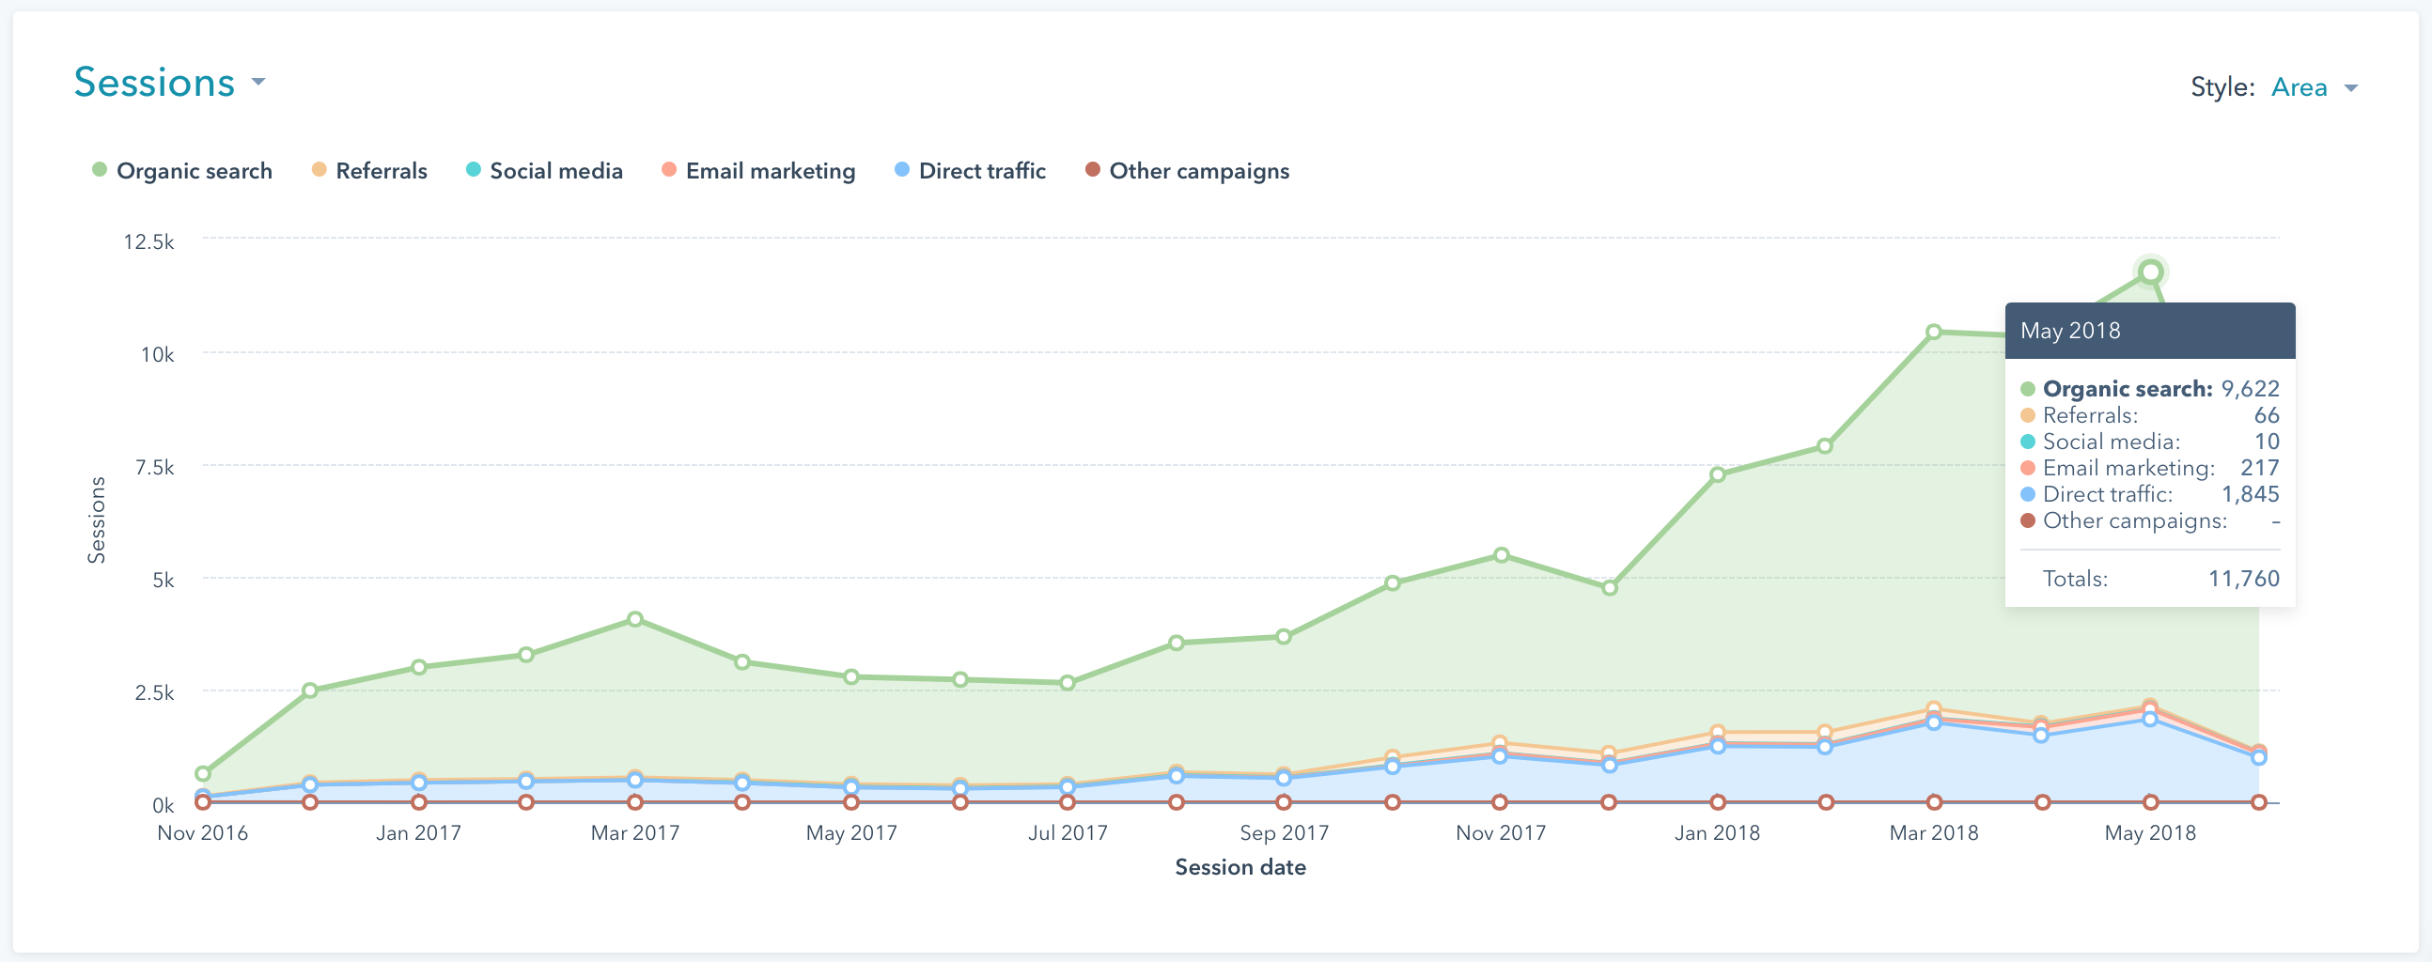This screenshot has height=962, width=2432.
Task: Select the Mar 2017 organic search data point
Action: tap(635, 619)
